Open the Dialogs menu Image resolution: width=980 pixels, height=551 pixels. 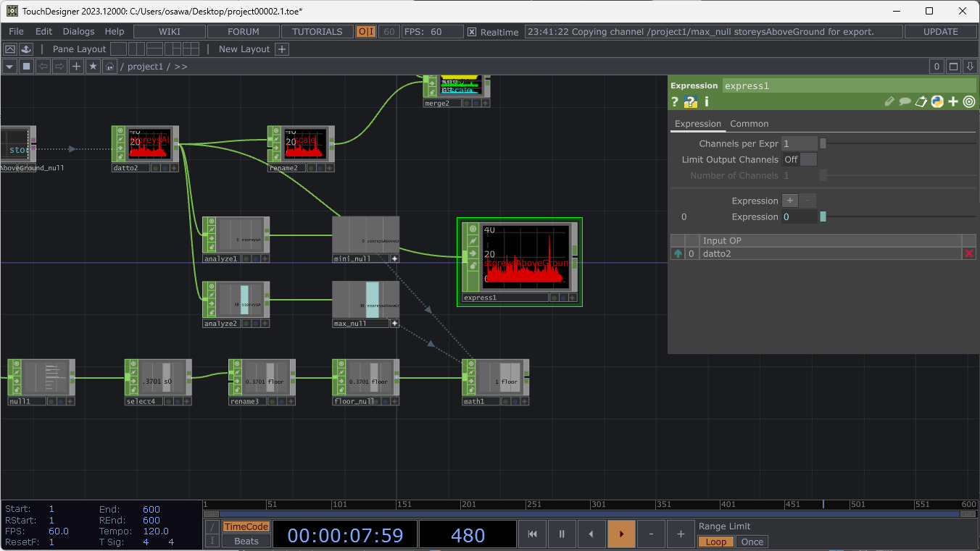[x=78, y=32]
